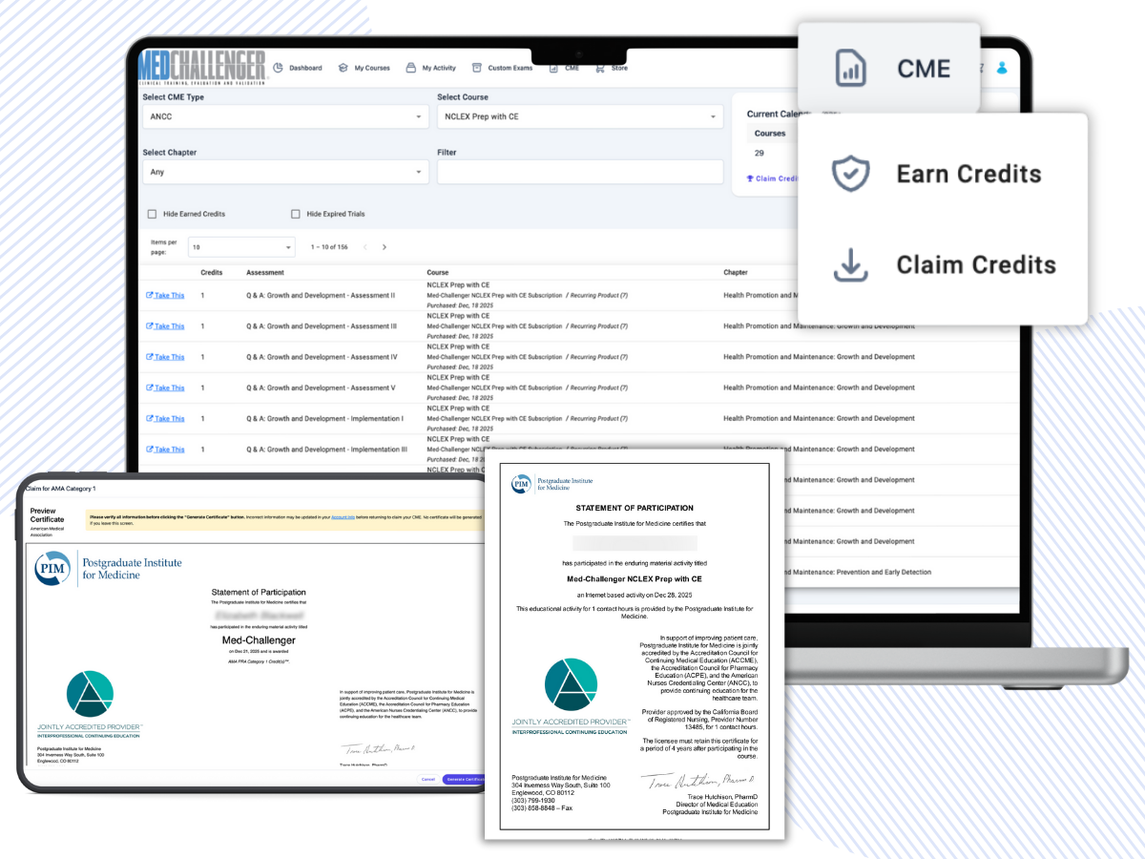Select the My Courses graduation cap icon
The width and height of the screenshot is (1145, 859).
343,68
